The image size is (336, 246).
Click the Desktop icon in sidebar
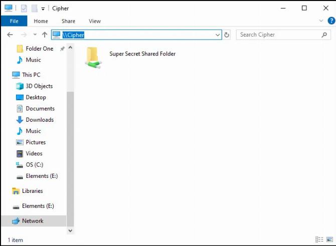(x=20, y=97)
